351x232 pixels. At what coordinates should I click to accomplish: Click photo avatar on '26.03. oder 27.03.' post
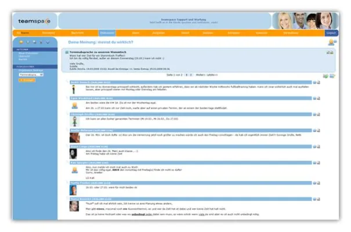click(x=73, y=190)
